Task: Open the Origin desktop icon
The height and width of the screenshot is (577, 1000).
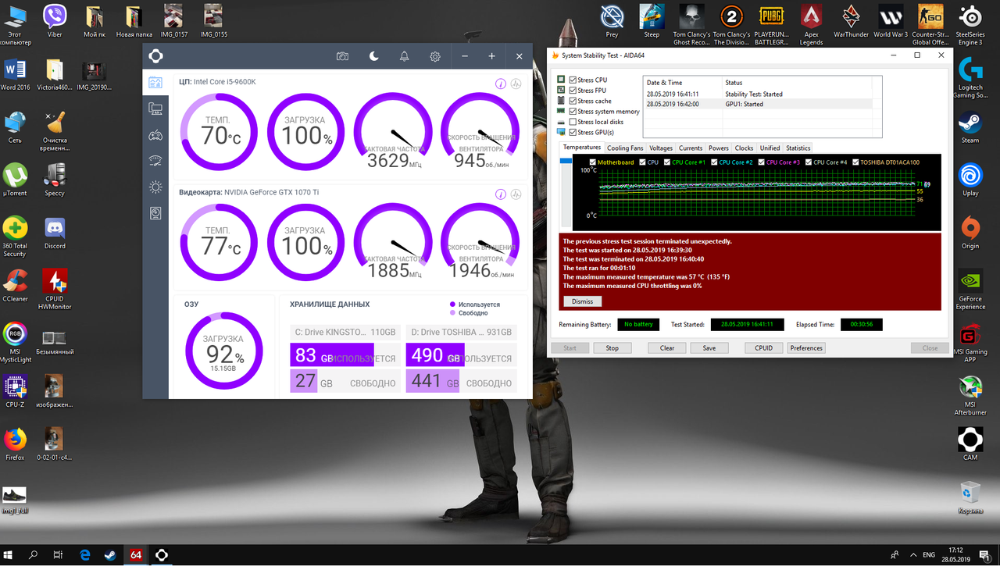Action: point(970,232)
